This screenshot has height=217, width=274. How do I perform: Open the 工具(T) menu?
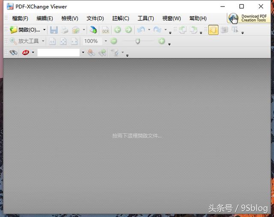146,18
